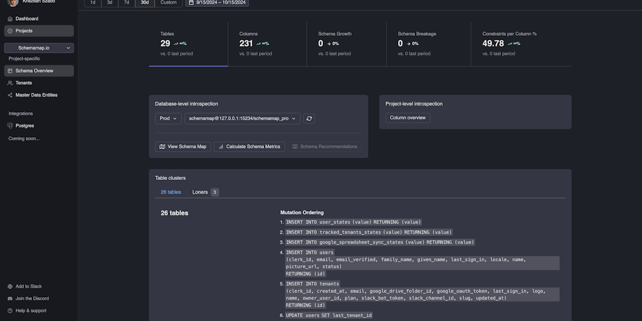Click the Master Data Entities icon

(x=10, y=95)
